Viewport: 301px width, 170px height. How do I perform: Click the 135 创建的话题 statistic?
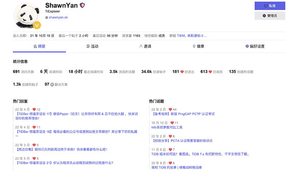pos(241,72)
